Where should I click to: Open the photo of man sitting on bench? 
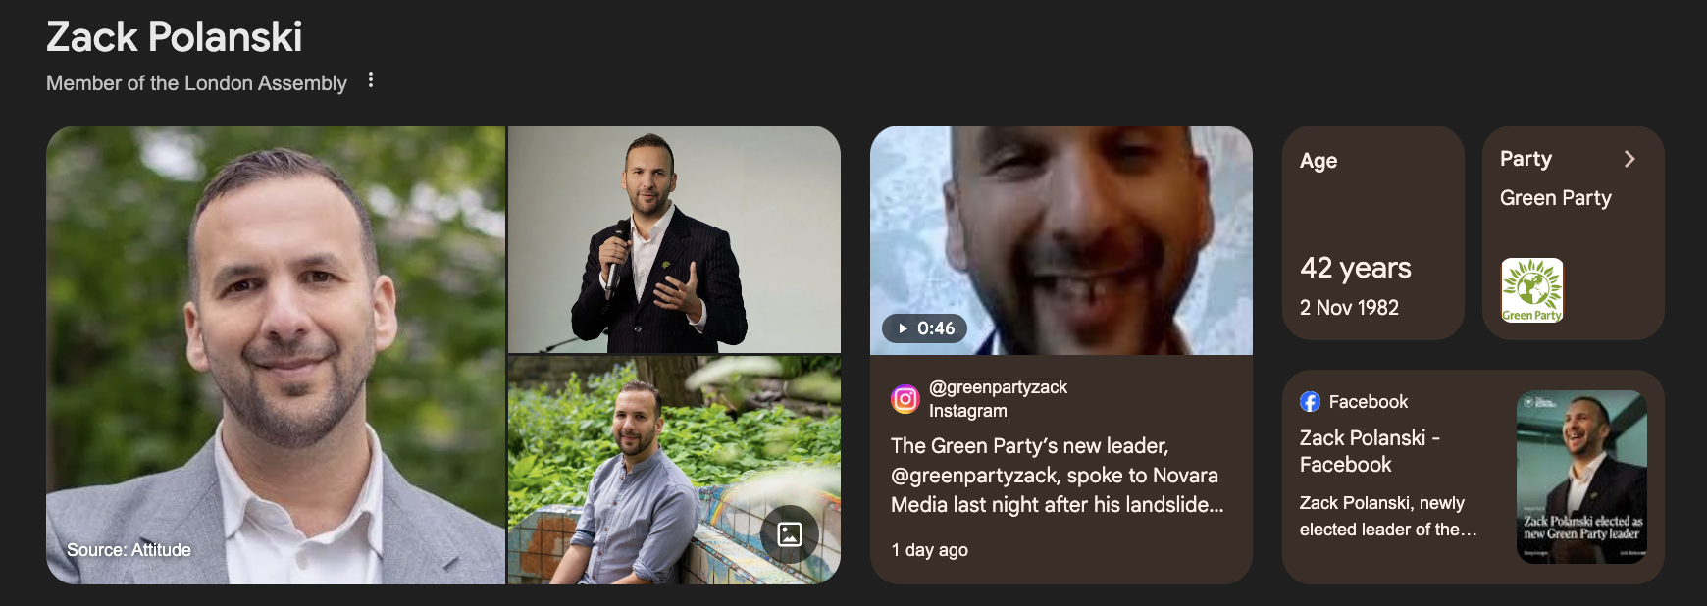pyautogui.click(x=674, y=471)
